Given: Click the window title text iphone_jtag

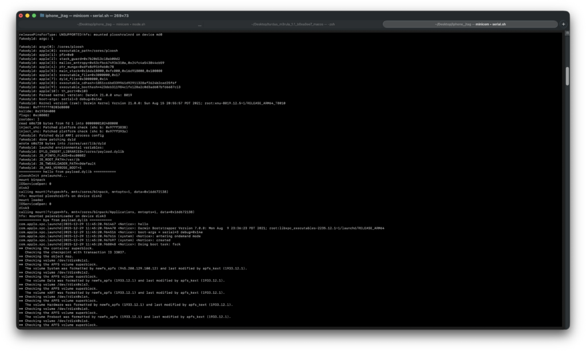Looking at the screenshot, I should coord(60,15).
